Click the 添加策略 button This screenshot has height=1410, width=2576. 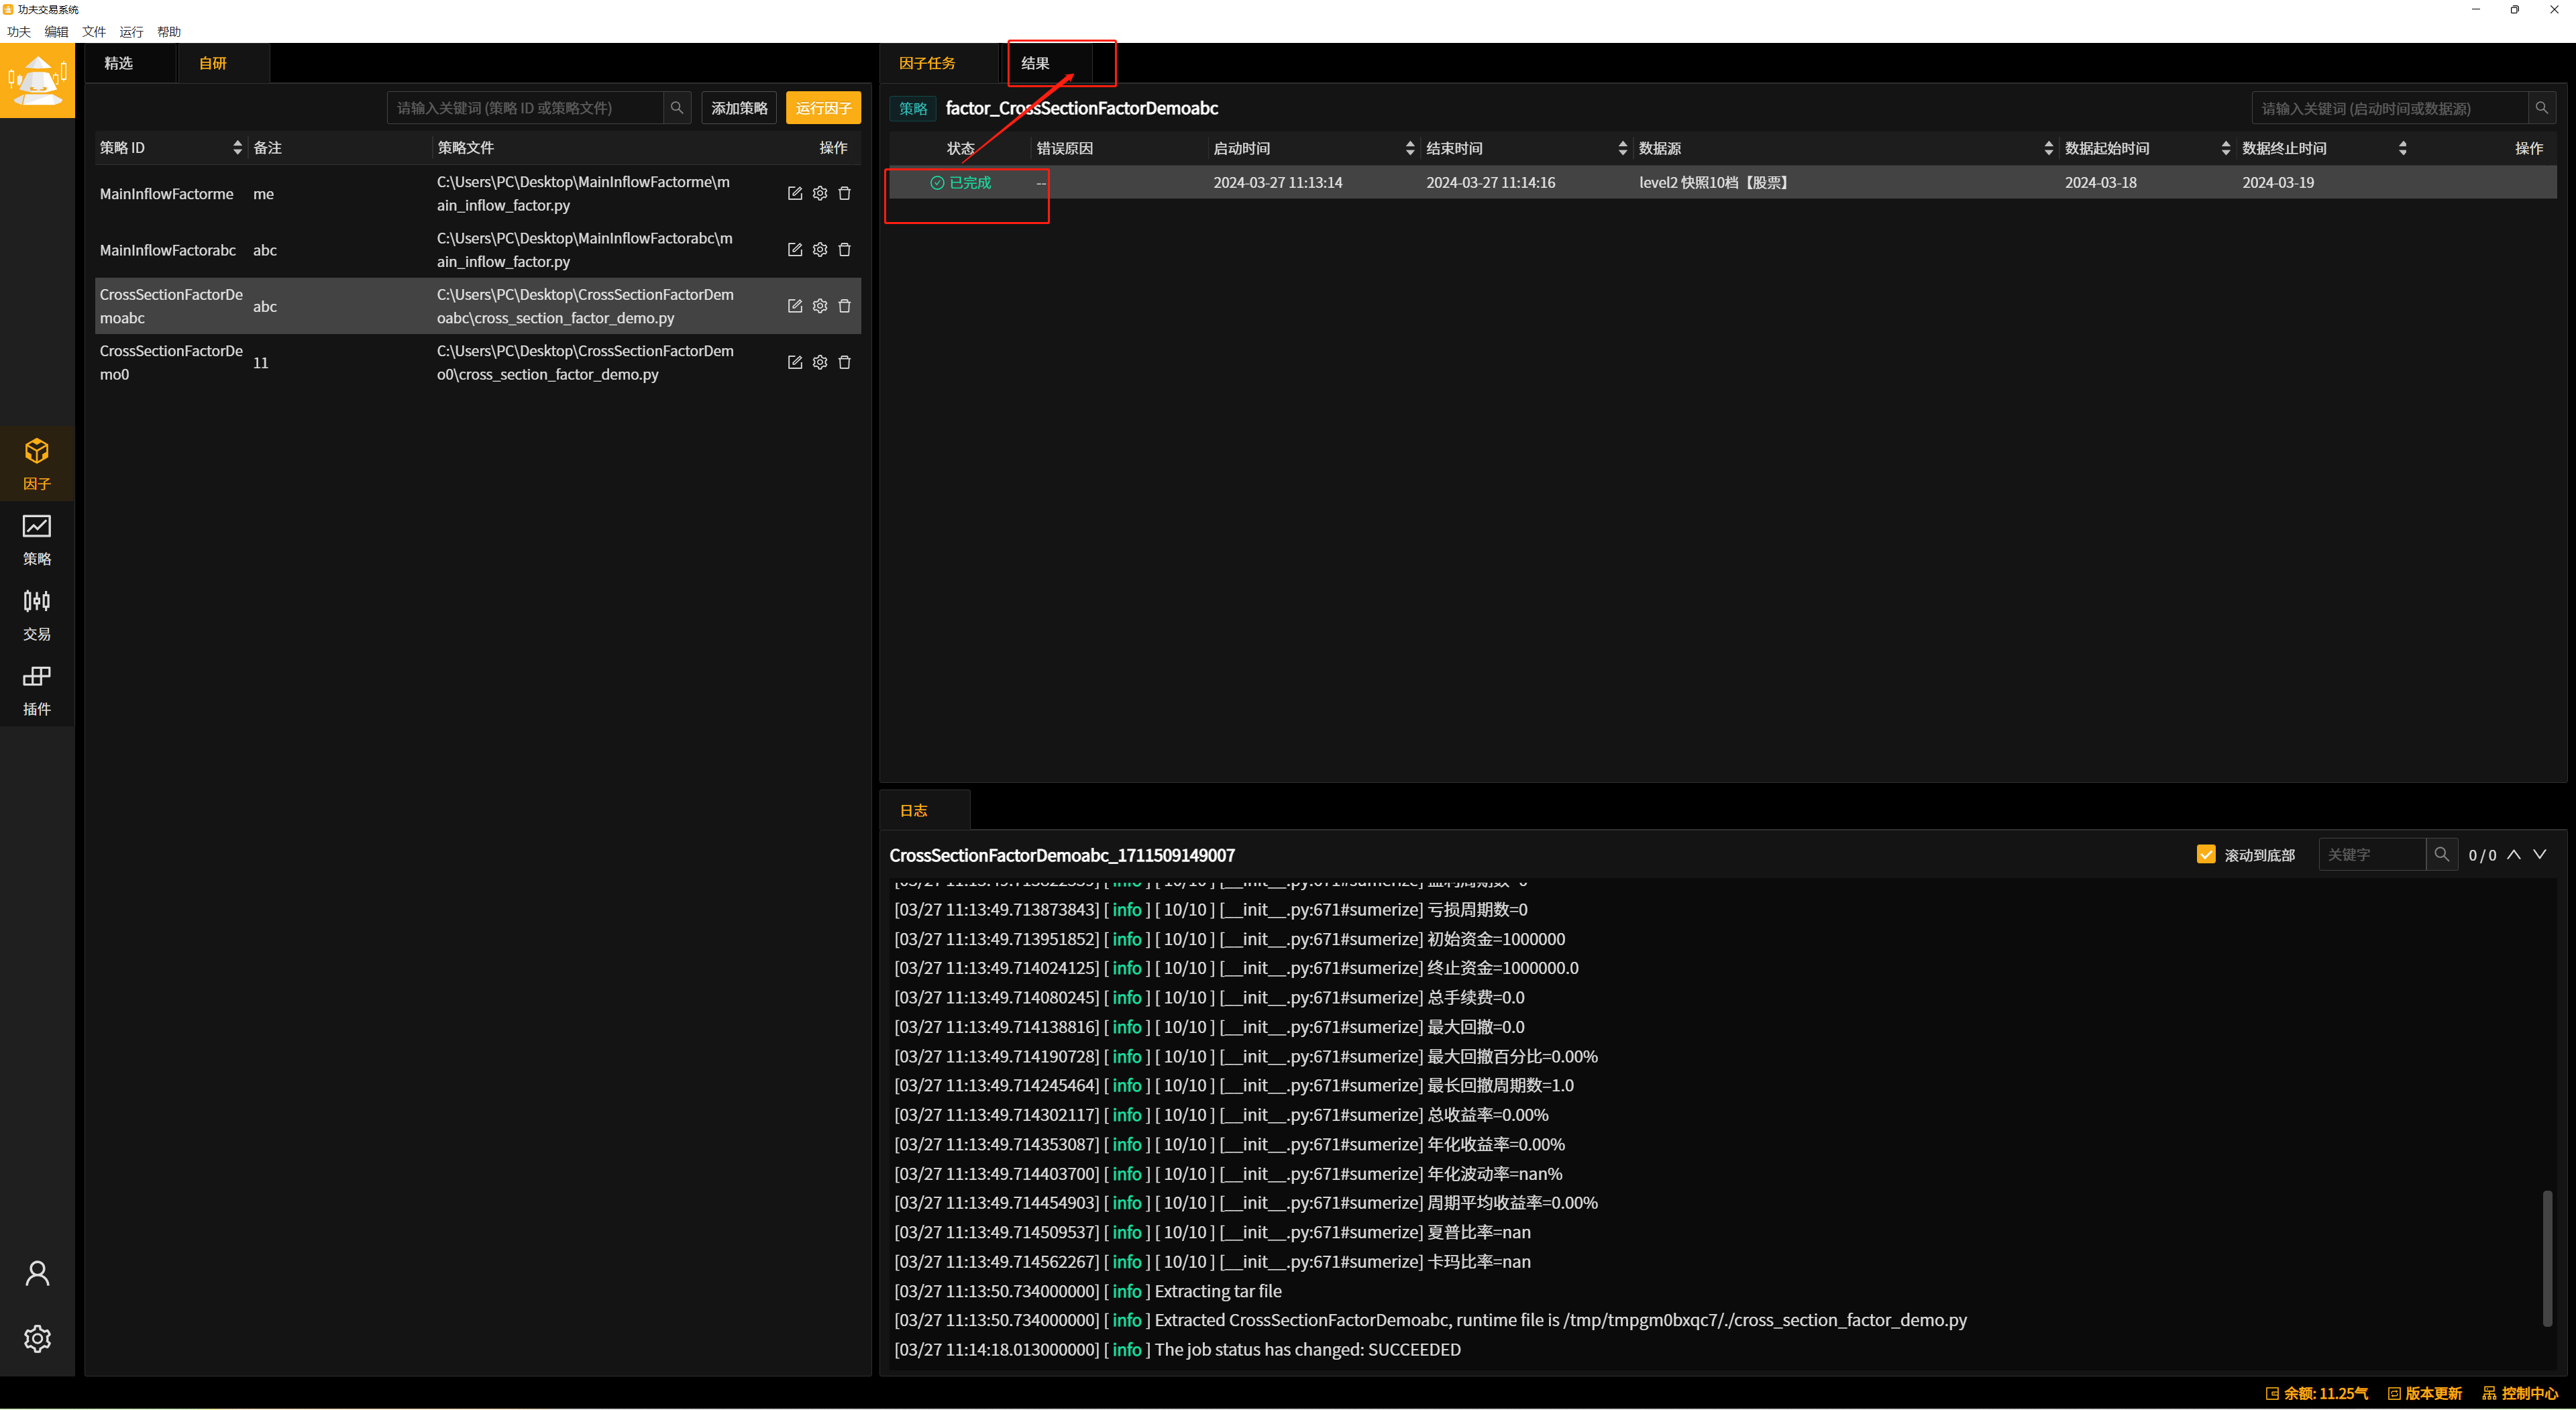coord(739,108)
